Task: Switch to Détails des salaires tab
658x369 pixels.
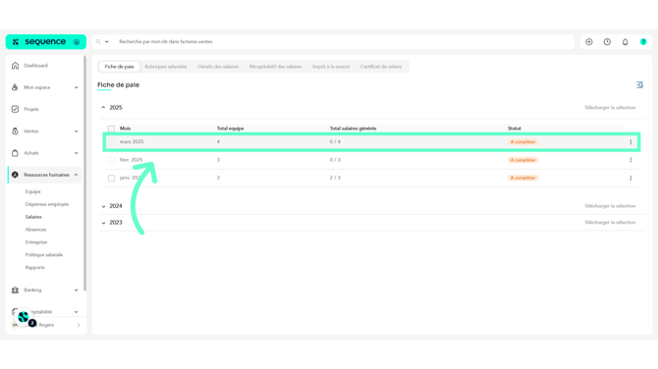Action: click(x=218, y=67)
